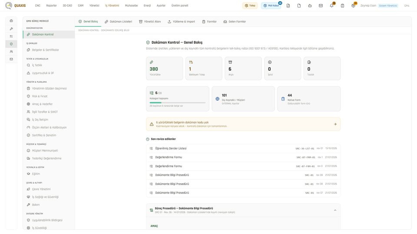Click the form icon on Native Form card
This screenshot has height=234, width=417.
[283, 99]
